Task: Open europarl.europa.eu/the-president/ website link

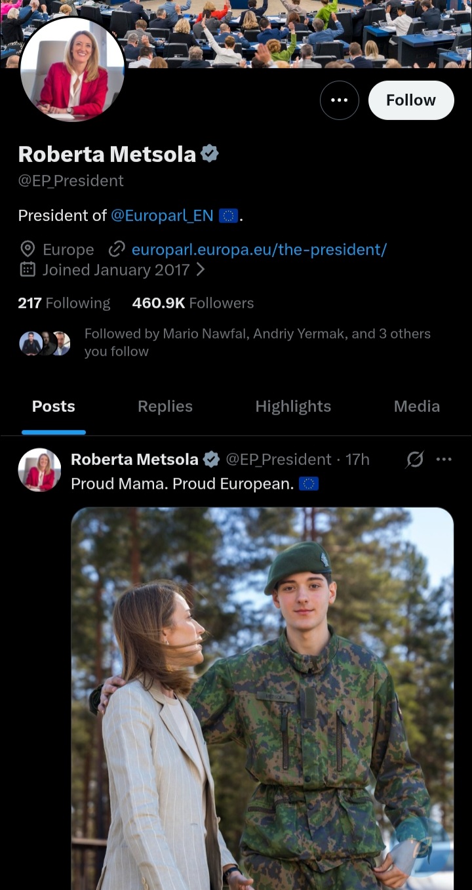Action: 259,249
